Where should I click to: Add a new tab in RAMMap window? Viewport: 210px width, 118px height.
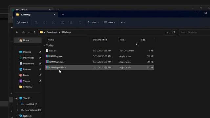pos(63,14)
